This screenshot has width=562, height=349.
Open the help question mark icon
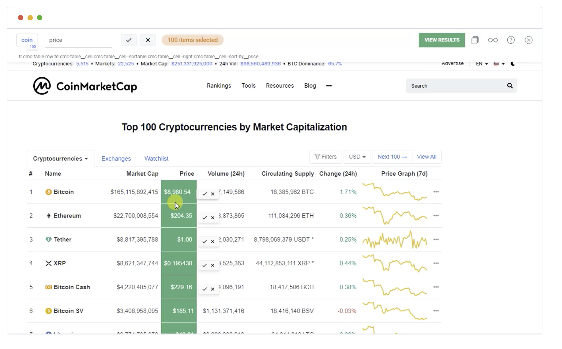(511, 40)
